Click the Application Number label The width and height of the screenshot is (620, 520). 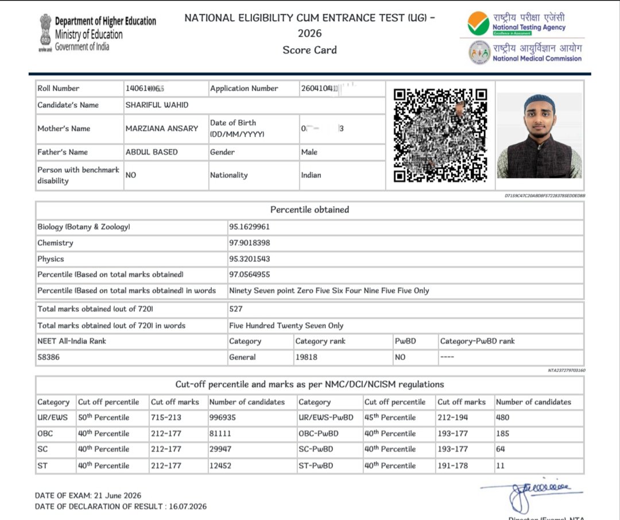coord(244,88)
